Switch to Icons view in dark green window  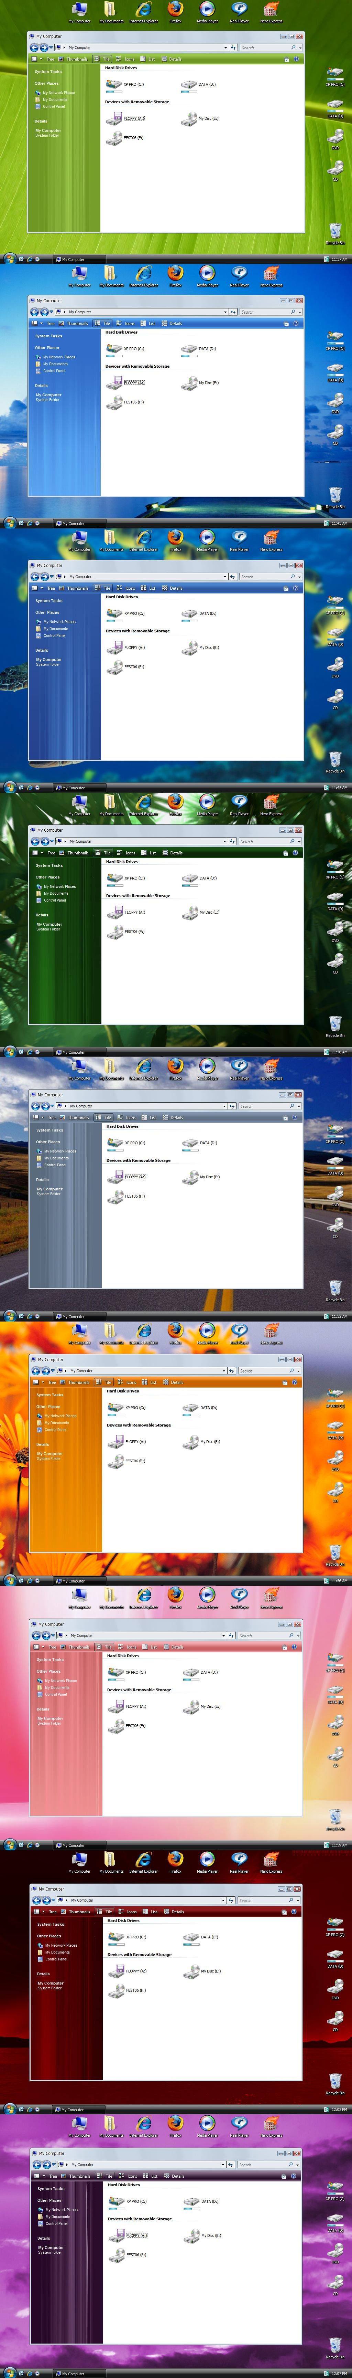(x=126, y=853)
